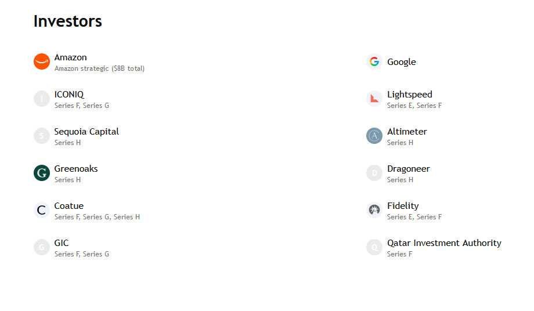This screenshot has height=311, width=534.
Task: Click the Investors section heading
Action: click(x=68, y=21)
